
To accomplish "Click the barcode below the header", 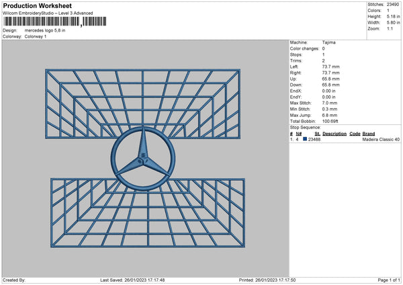I will [55, 22].
